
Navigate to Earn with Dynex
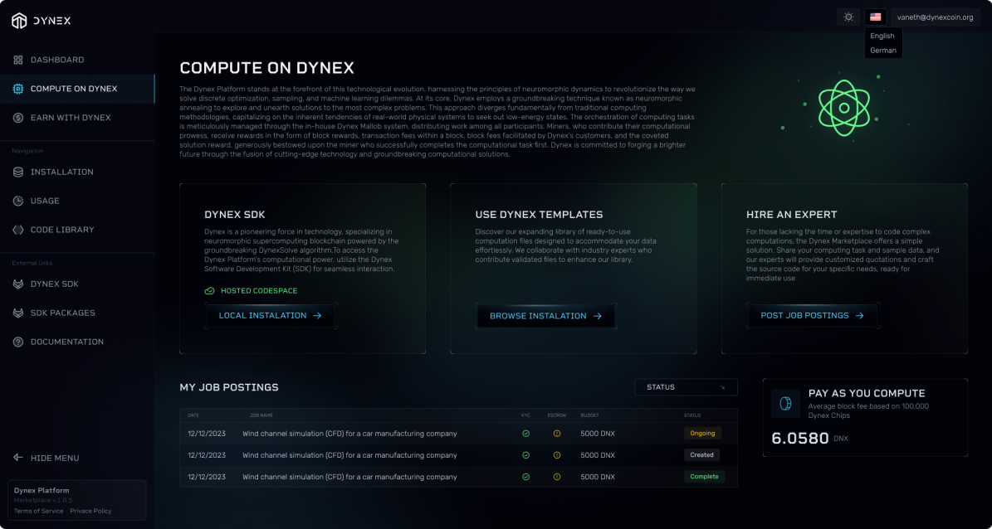coord(77,118)
